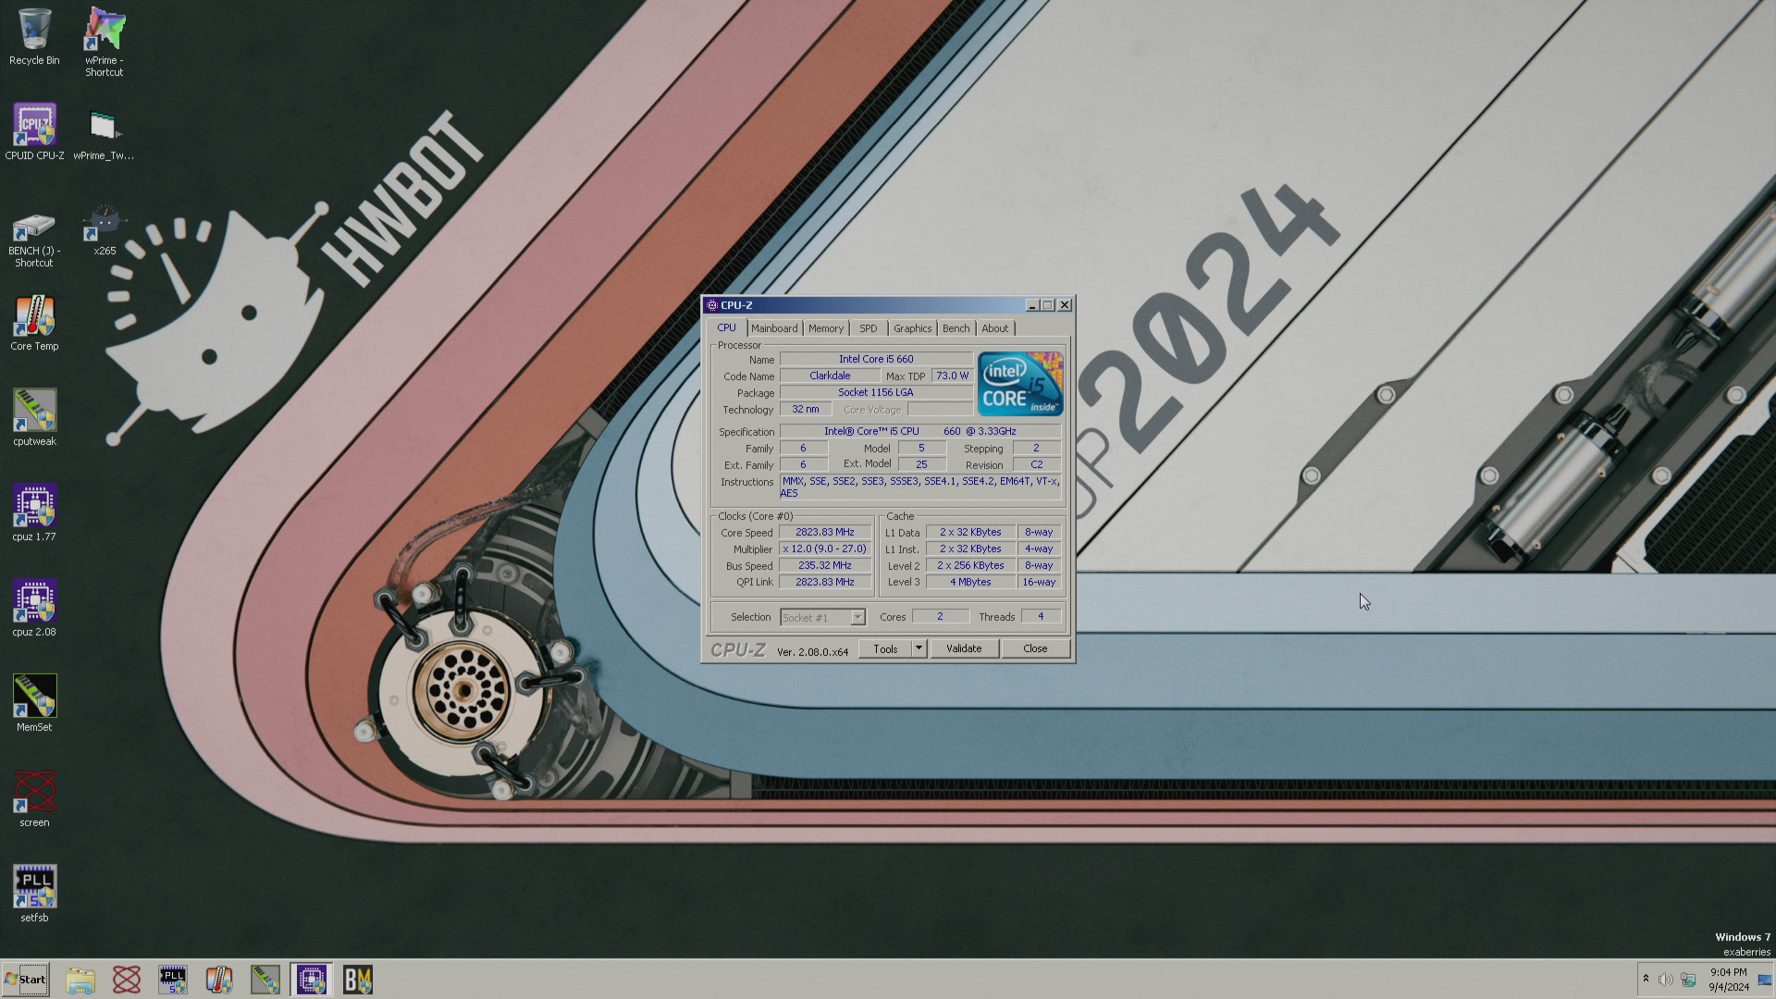The height and width of the screenshot is (999, 1776).
Task: Open Windows Explorer from the taskbar
Action: coord(80,980)
